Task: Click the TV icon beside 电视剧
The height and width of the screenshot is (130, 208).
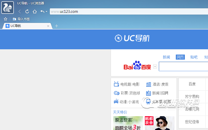Action: [116, 84]
